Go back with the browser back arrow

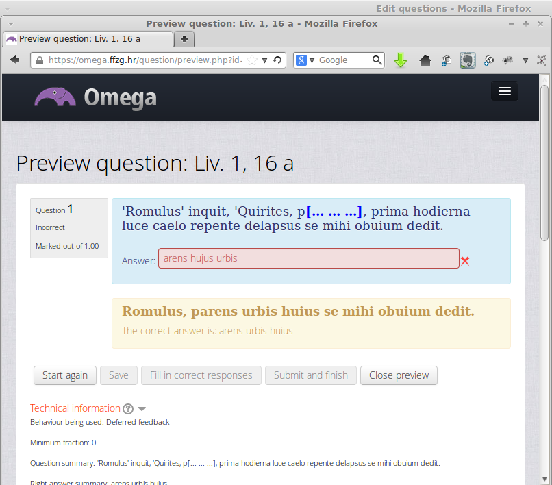[x=15, y=60]
